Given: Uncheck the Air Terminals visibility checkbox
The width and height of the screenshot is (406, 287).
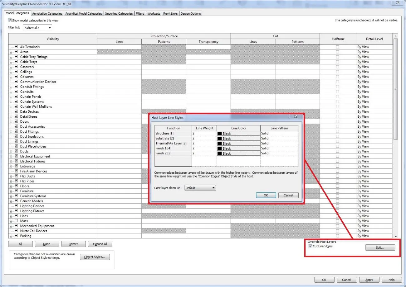Looking at the screenshot, I should point(16,47).
